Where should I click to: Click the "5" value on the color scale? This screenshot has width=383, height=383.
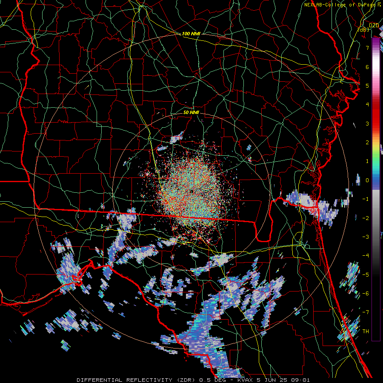point(367,86)
